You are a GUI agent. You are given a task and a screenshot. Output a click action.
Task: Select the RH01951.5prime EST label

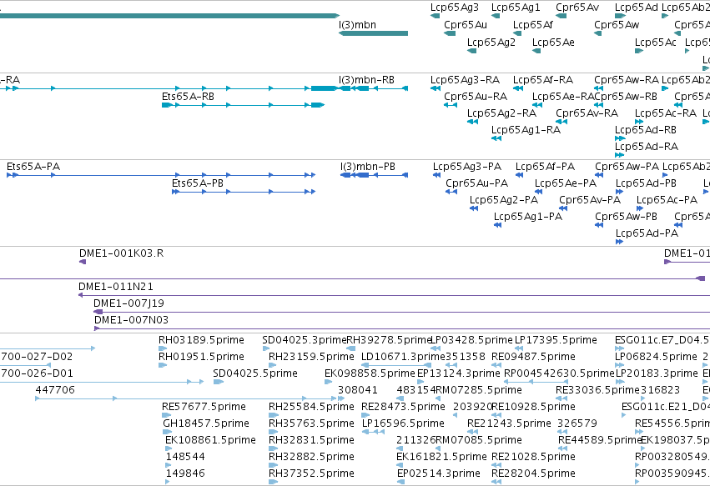point(201,357)
